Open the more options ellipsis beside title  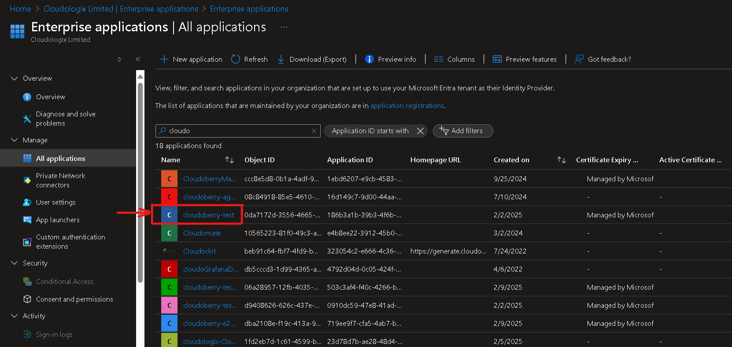pos(284,27)
